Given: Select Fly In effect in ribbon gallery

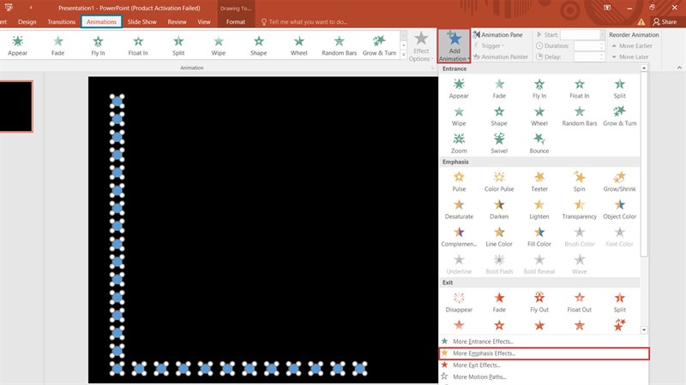Looking at the screenshot, I should (x=98, y=45).
